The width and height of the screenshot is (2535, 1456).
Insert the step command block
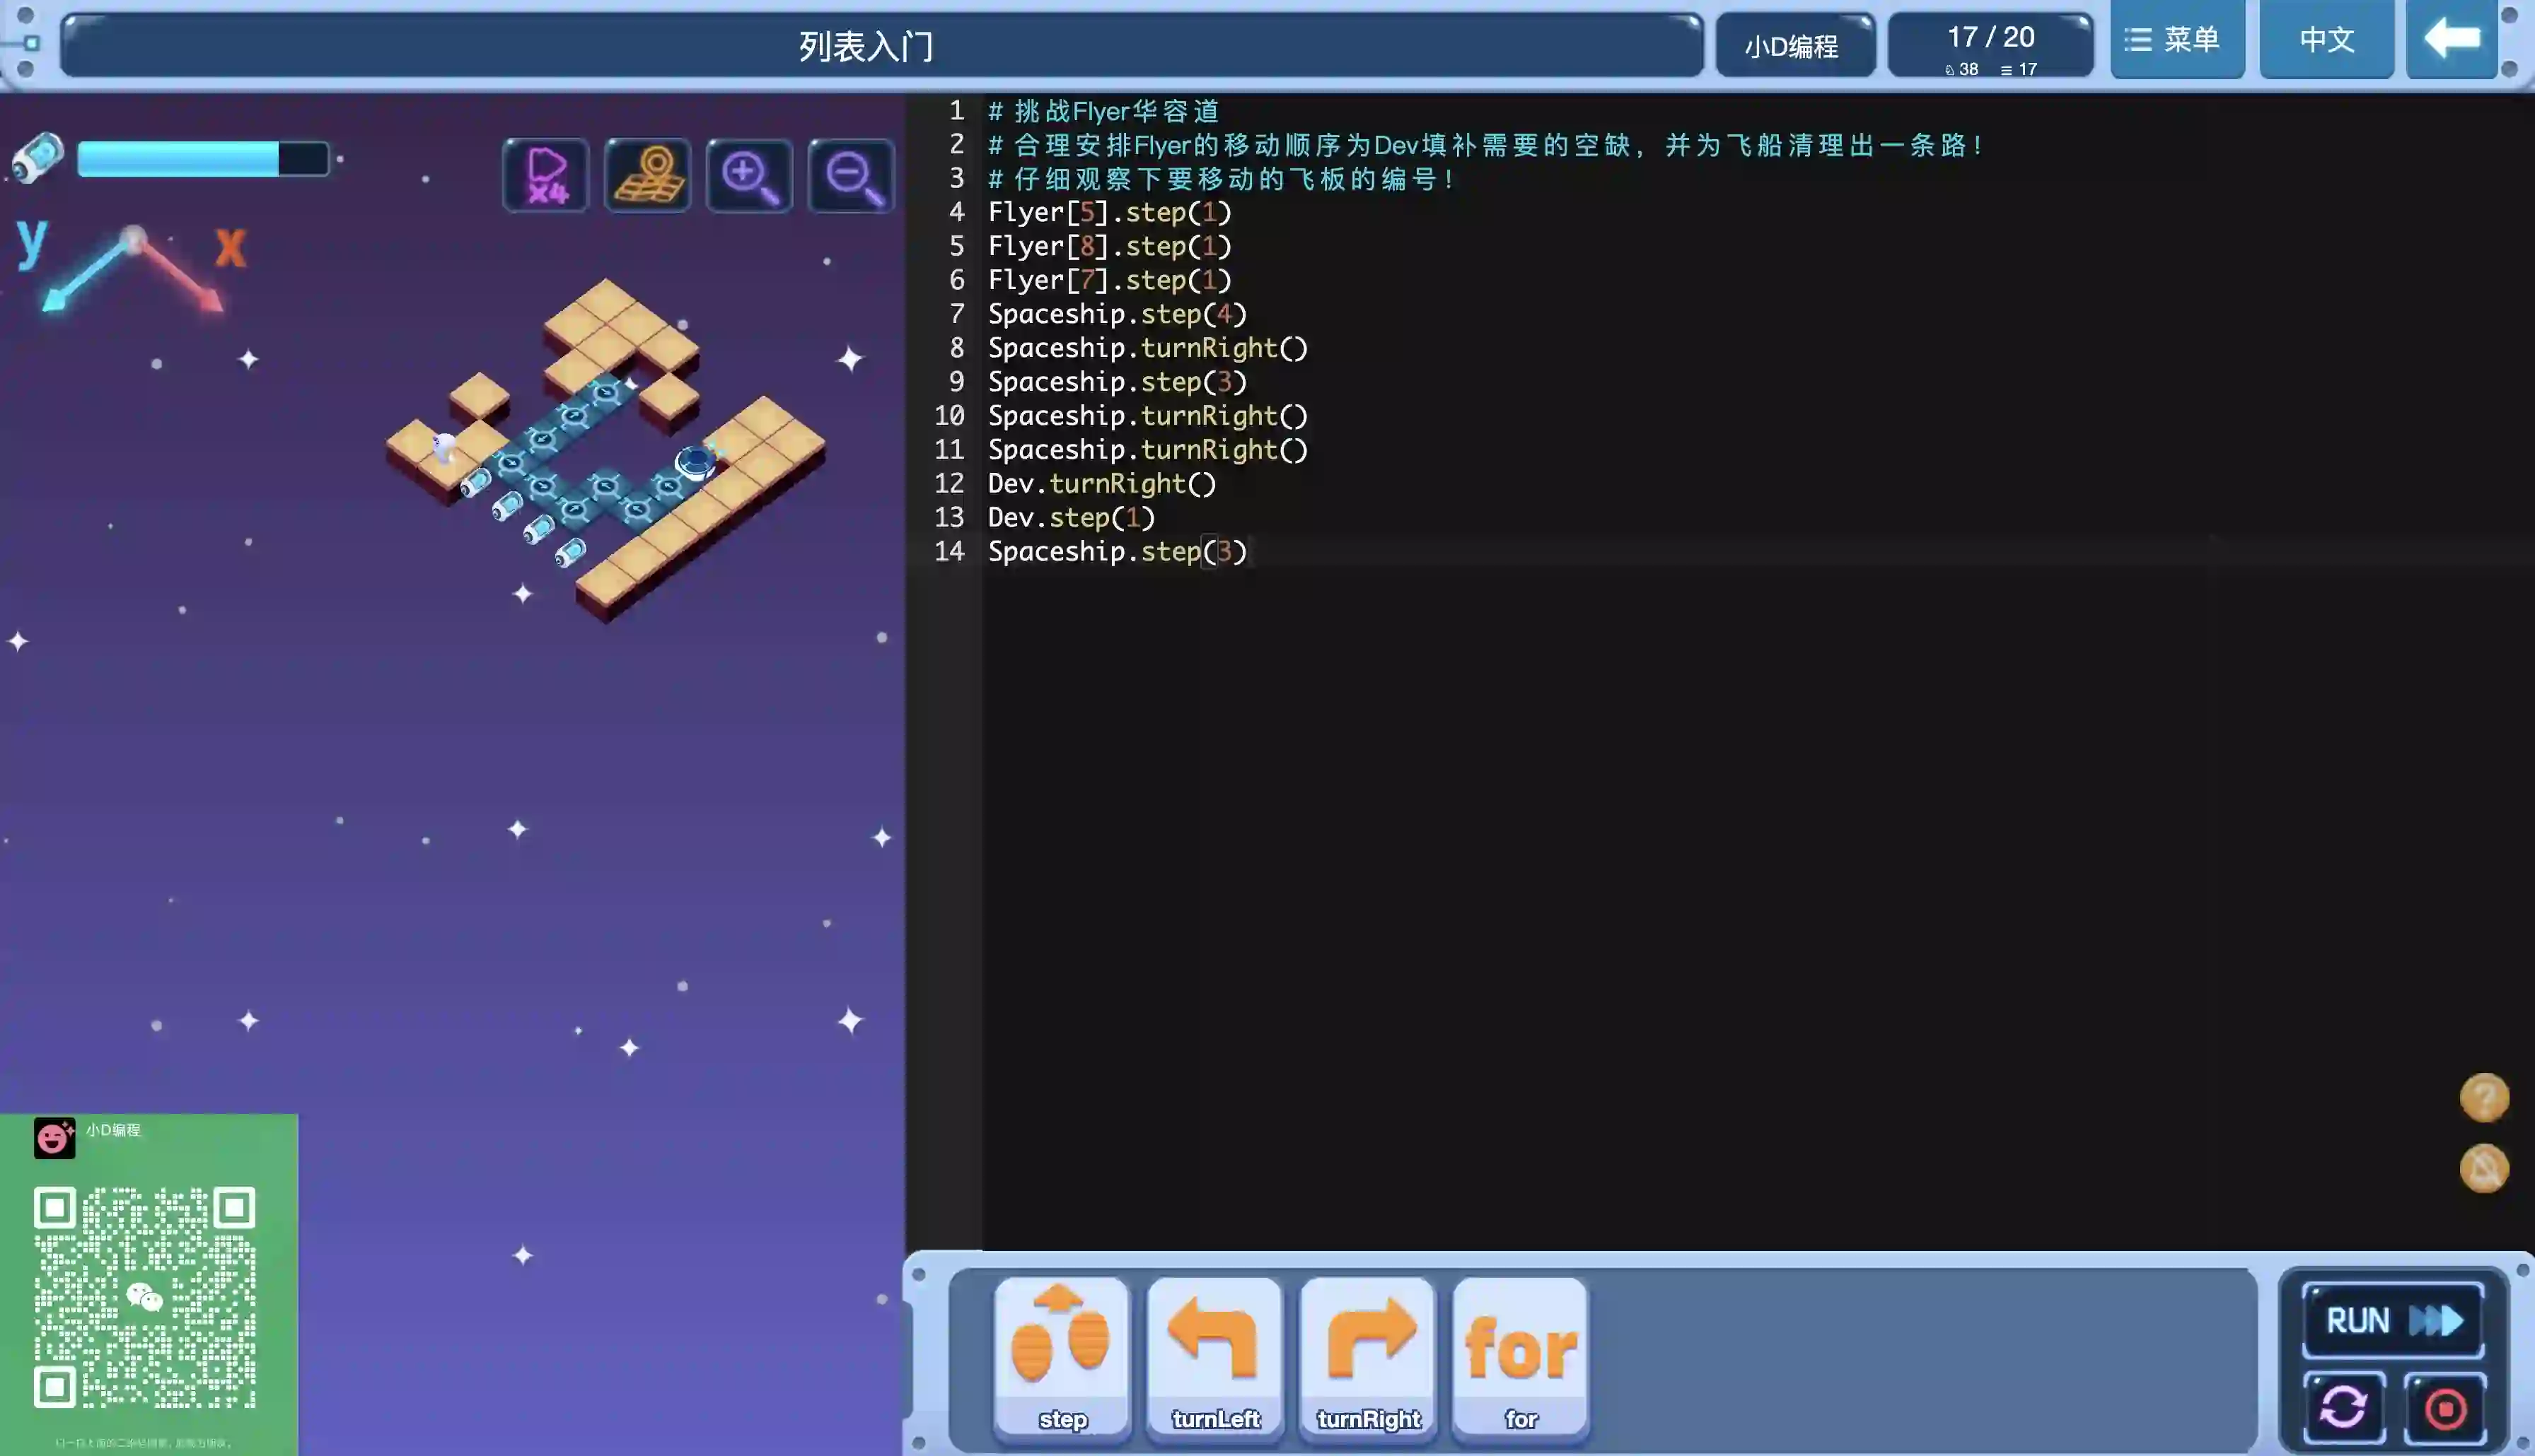click(1062, 1356)
